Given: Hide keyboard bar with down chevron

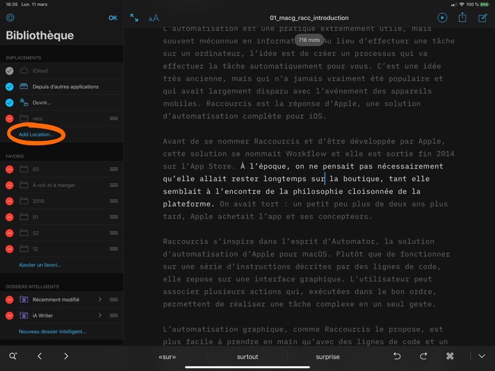Looking at the screenshot, I should click(x=482, y=356).
